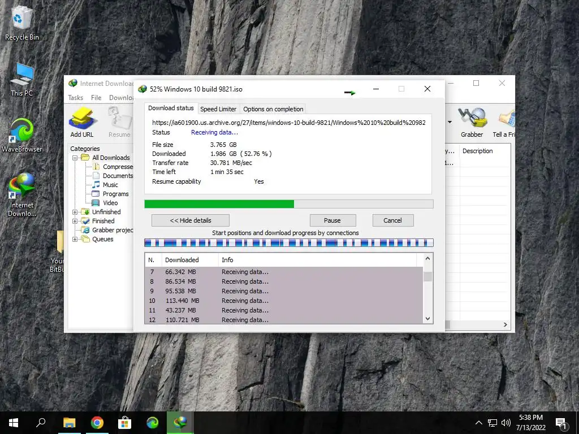Open WaveBrowser from the taskbar
579x434 pixels.
[x=153, y=423]
